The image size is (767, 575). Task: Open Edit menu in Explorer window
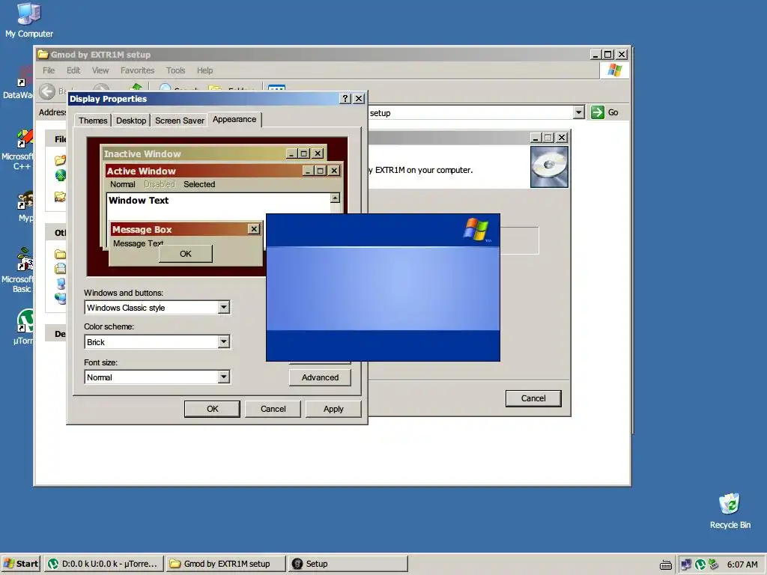tap(73, 70)
